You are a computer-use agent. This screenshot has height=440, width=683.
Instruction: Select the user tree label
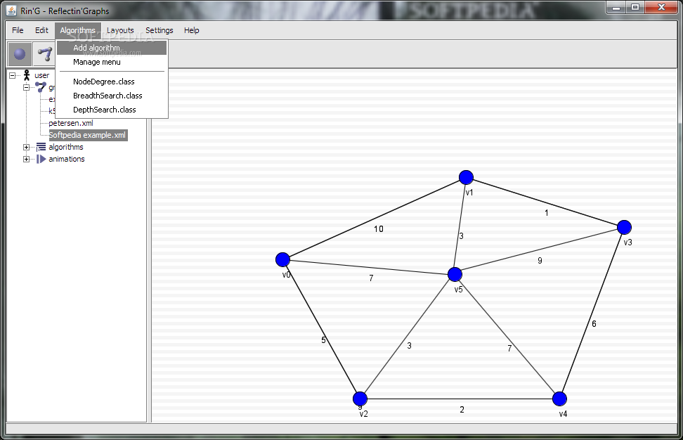pyautogui.click(x=42, y=75)
